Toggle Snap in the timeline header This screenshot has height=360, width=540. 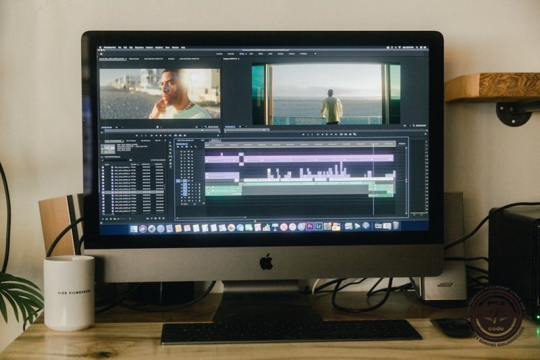pyautogui.click(x=182, y=147)
